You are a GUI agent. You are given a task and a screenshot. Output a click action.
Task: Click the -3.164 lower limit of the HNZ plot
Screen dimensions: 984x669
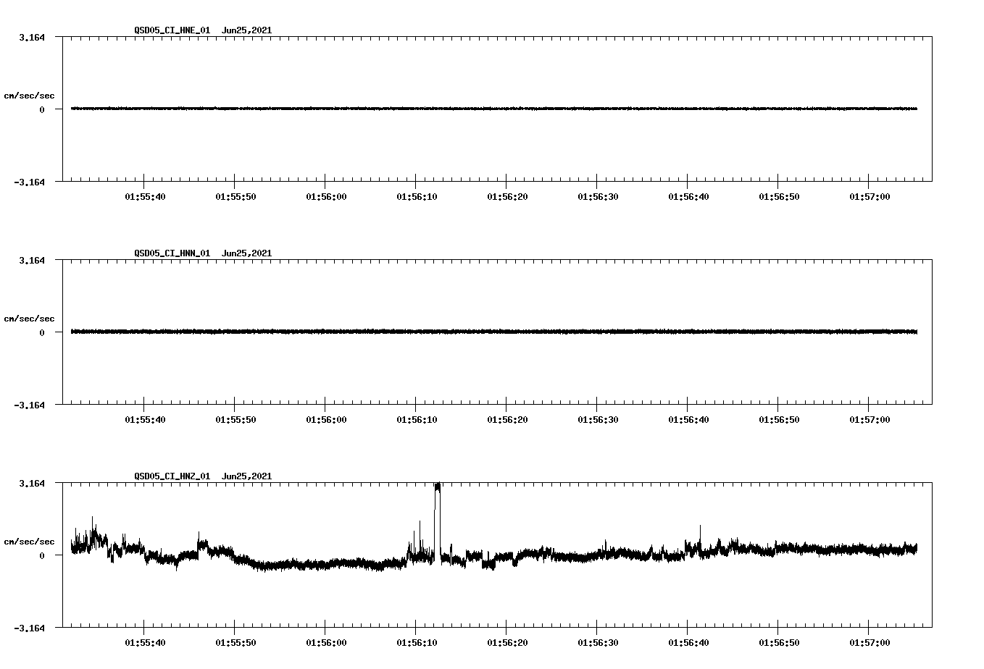tap(30, 628)
